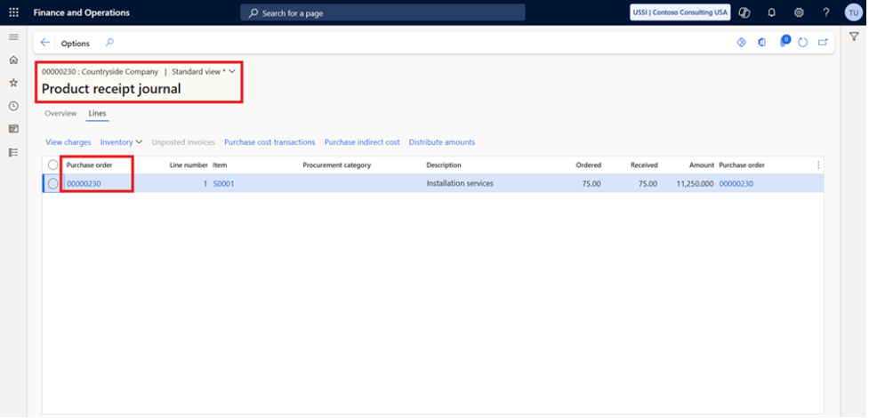869x418 pixels.
Task: Open the notifications bell
Action: 771,12
